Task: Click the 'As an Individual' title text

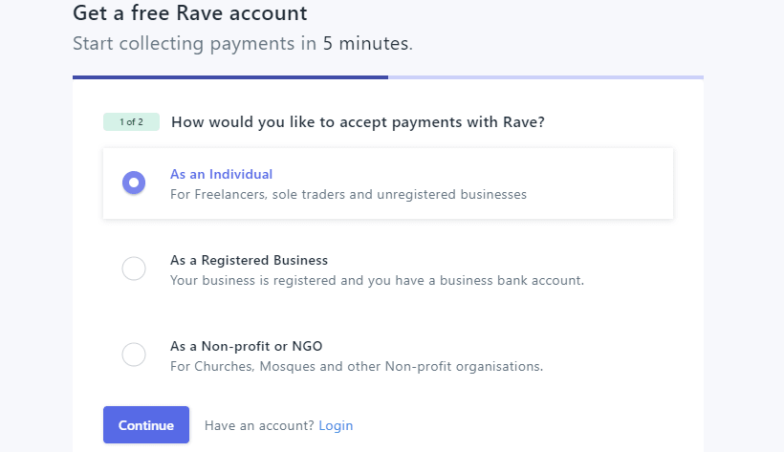Action: (221, 174)
